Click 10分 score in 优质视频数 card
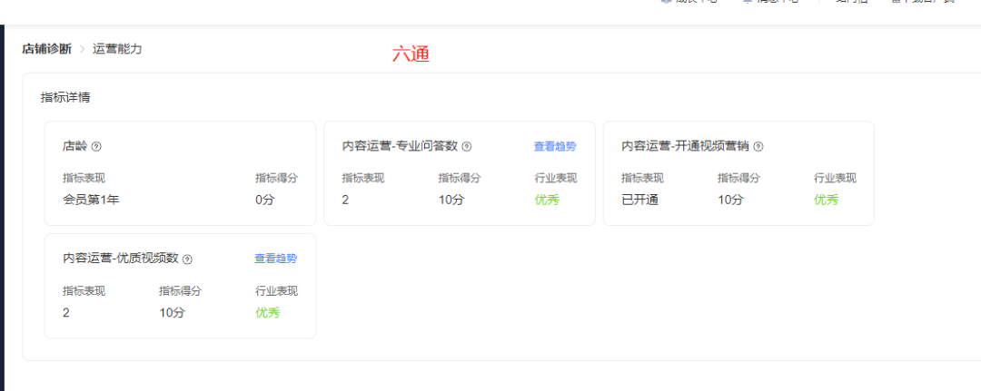Image resolution: width=981 pixels, height=391 pixels. coord(172,313)
